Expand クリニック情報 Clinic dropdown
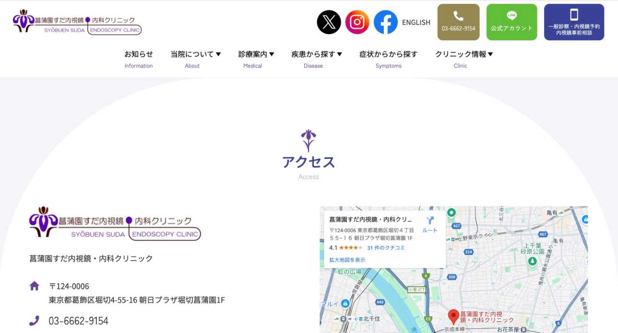The height and width of the screenshot is (333, 618). (x=464, y=59)
